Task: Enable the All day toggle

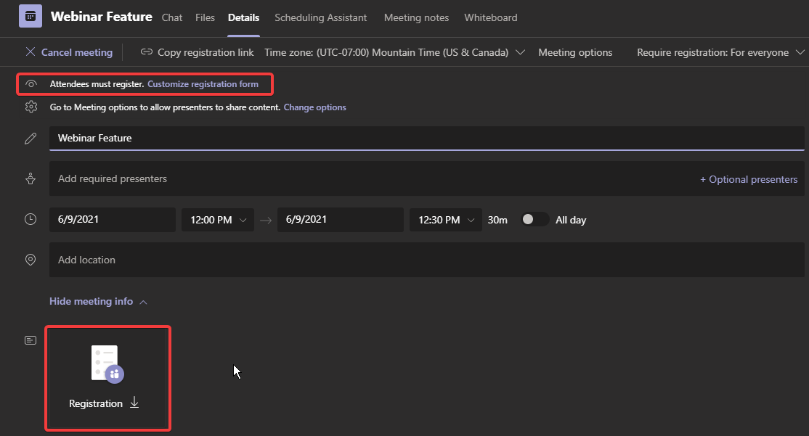Action: point(534,218)
